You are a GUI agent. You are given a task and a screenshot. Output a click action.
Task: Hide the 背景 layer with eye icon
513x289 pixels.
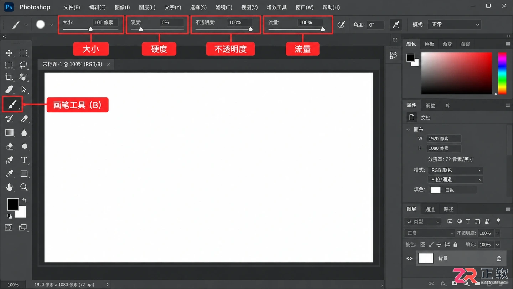409,258
